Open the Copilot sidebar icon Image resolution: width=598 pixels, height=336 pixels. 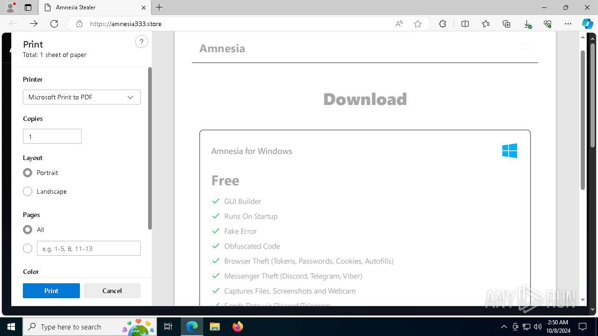pos(587,24)
